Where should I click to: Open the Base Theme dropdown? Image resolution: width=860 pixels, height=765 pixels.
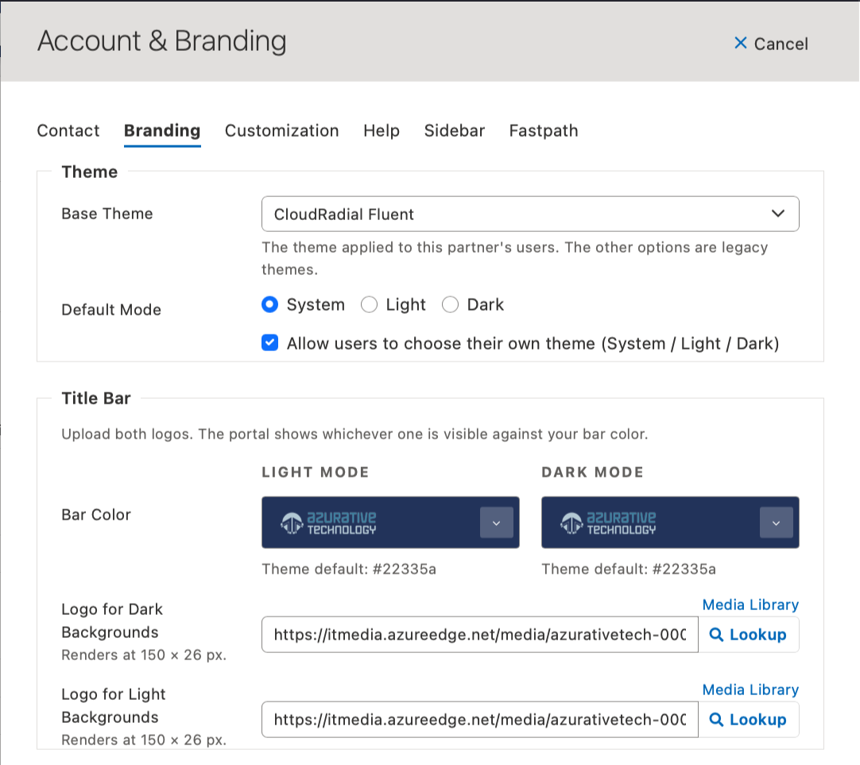[x=530, y=214]
